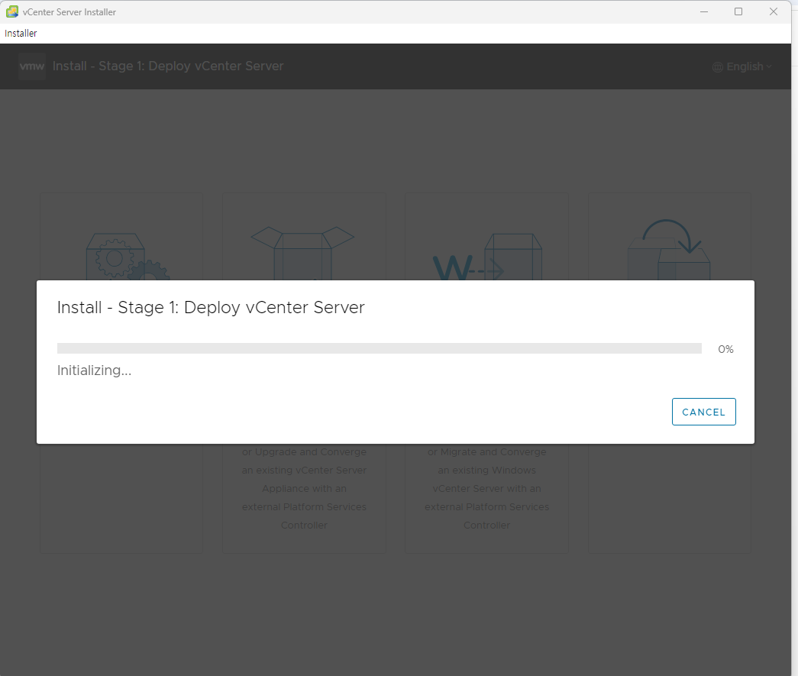The height and width of the screenshot is (676, 798).
Task: Click the globe language icon
Action: (718, 67)
